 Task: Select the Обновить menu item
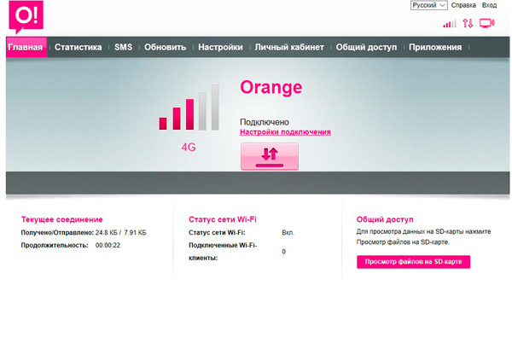pyautogui.click(x=165, y=48)
